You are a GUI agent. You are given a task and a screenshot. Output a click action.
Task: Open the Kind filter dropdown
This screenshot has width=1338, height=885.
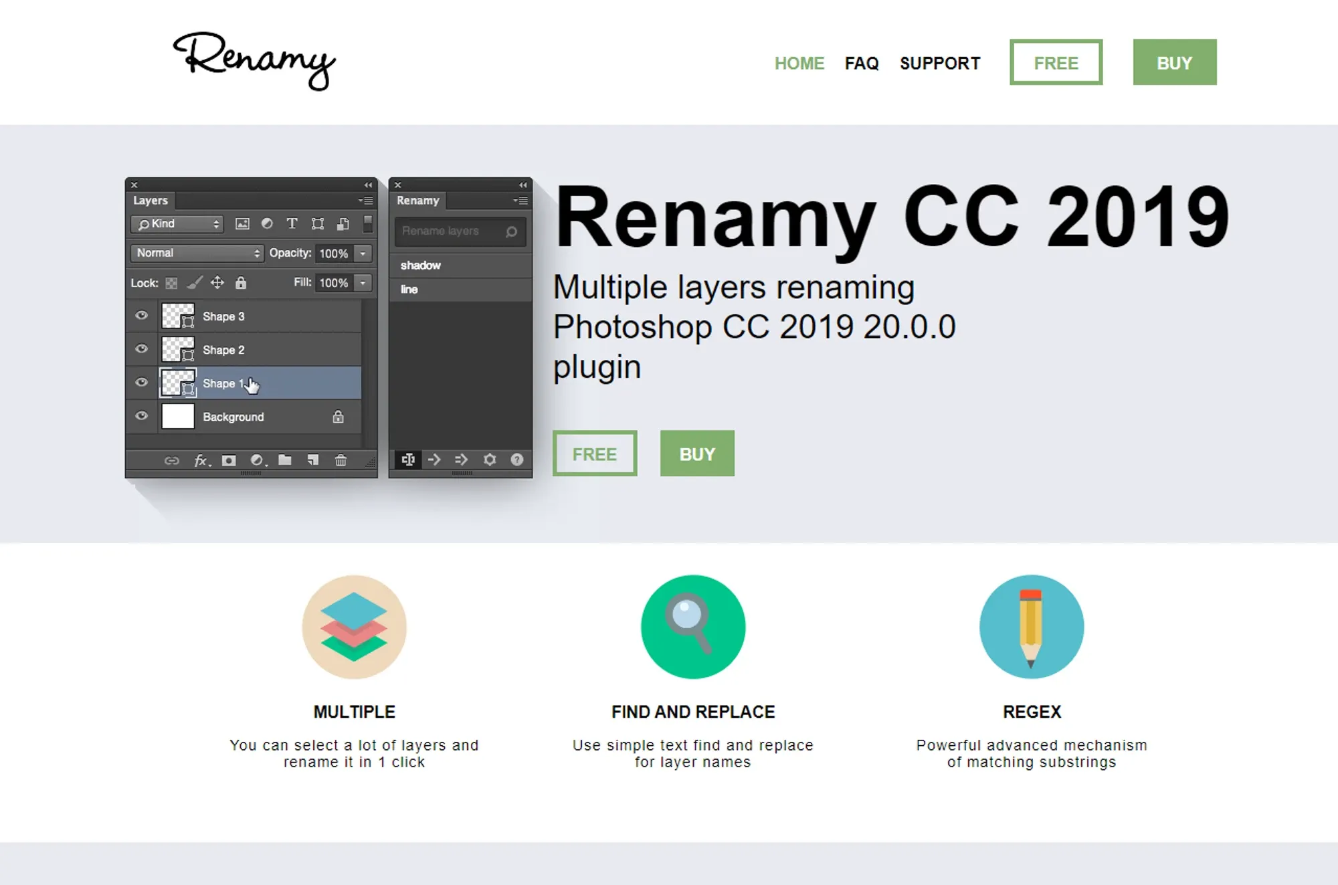click(x=177, y=224)
